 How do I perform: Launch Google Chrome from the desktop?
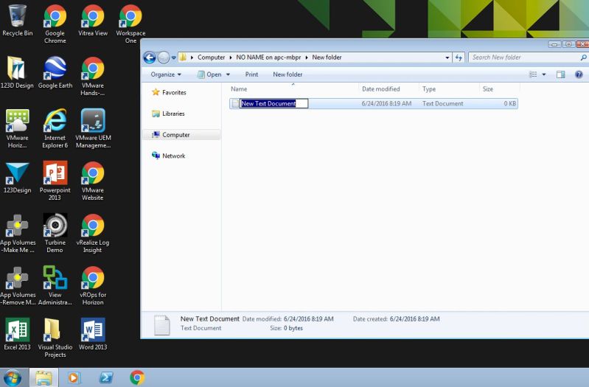point(55,24)
